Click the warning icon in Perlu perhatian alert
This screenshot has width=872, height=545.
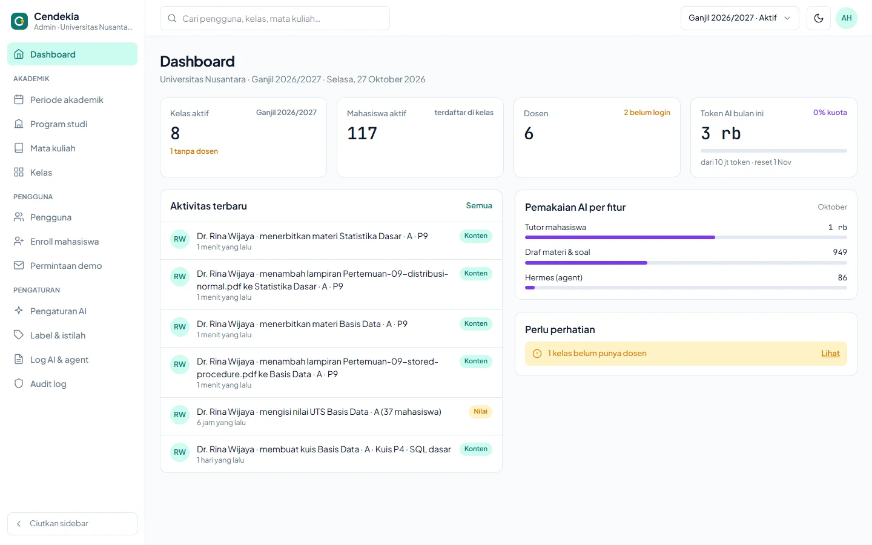point(537,354)
